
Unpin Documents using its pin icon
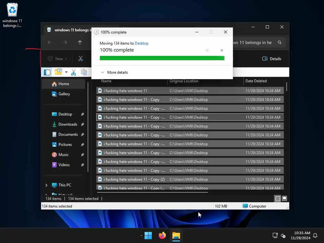[83, 134]
